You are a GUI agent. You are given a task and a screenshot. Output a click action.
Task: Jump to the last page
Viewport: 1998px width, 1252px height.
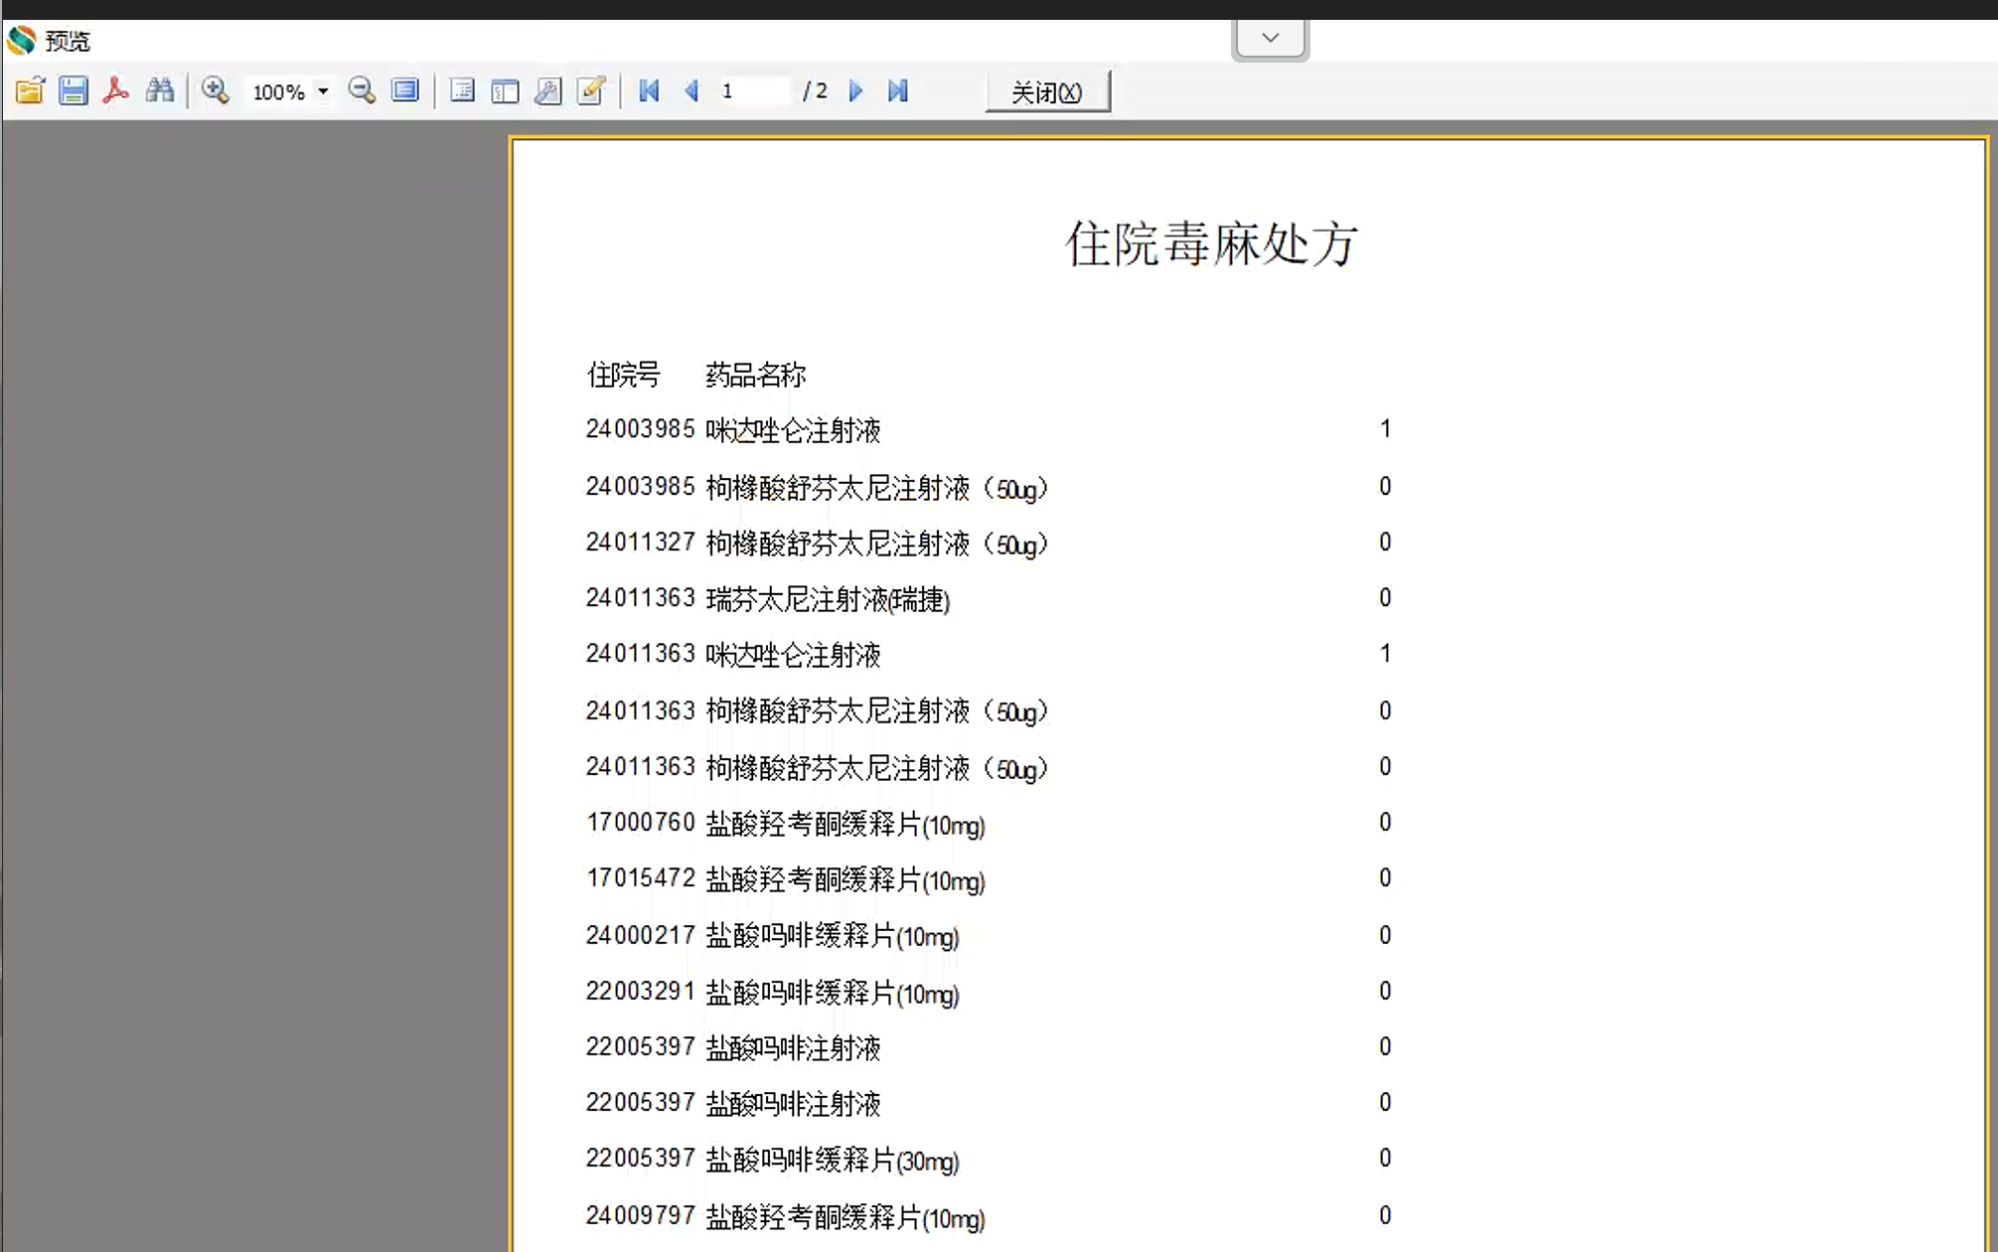(x=898, y=91)
